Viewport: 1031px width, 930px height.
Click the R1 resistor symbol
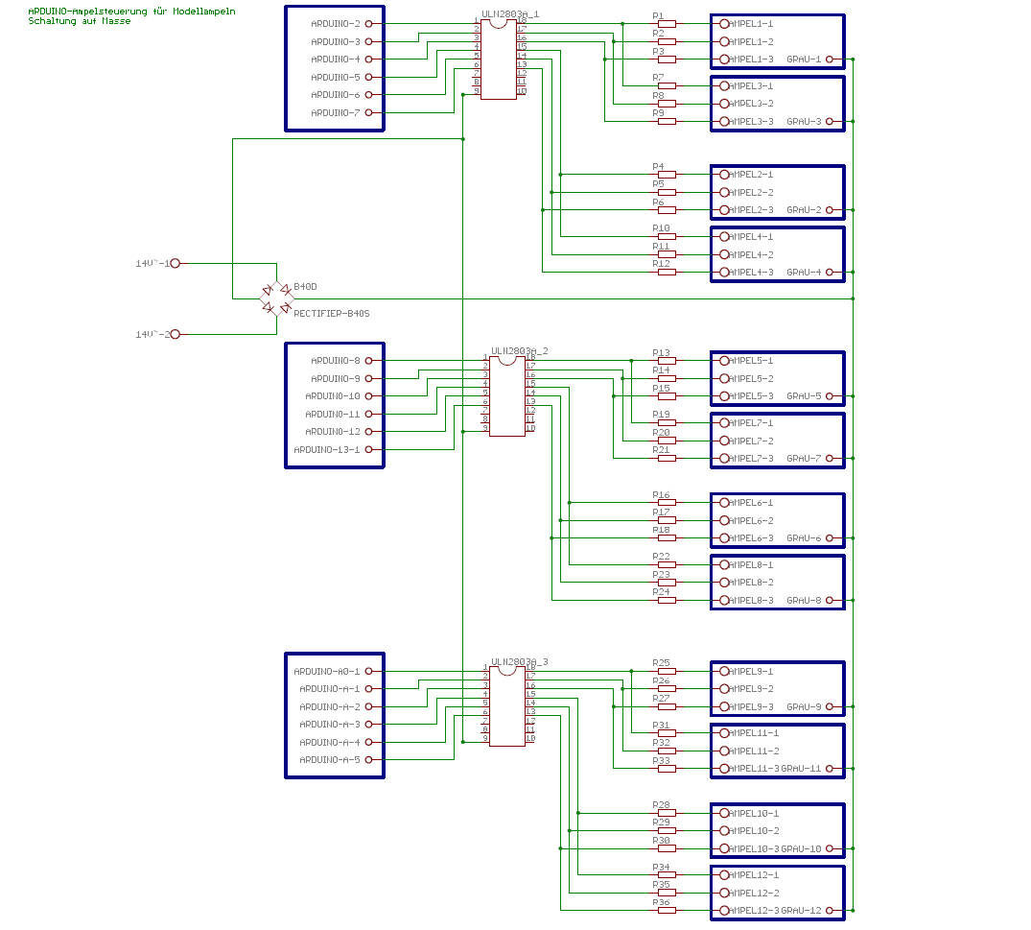tap(667, 24)
